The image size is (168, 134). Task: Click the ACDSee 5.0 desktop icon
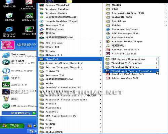coord(29,16)
